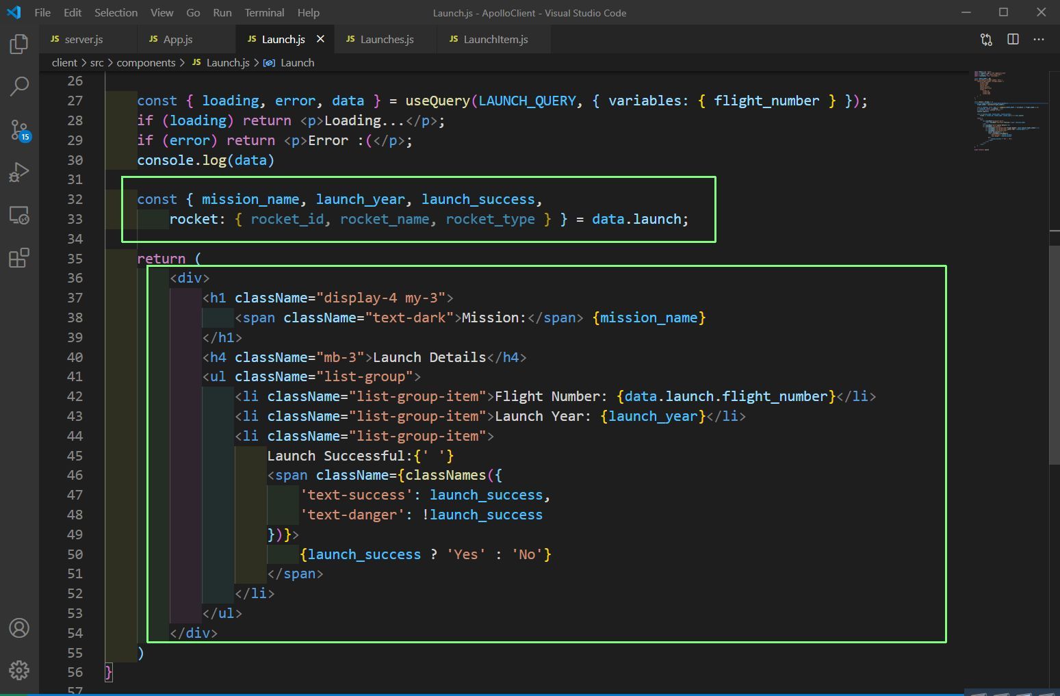Screen dimensions: 1060x696
Task: Click the VS Code logo icon
Action: click(x=13, y=12)
